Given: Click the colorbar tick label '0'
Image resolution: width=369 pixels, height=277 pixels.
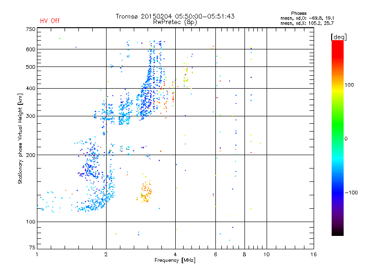Looking at the screenshot, I should 346,139.
